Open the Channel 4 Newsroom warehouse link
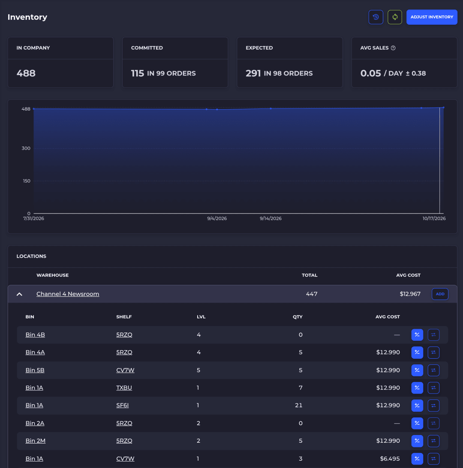The width and height of the screenshot is (463, 468). point(68,294)
